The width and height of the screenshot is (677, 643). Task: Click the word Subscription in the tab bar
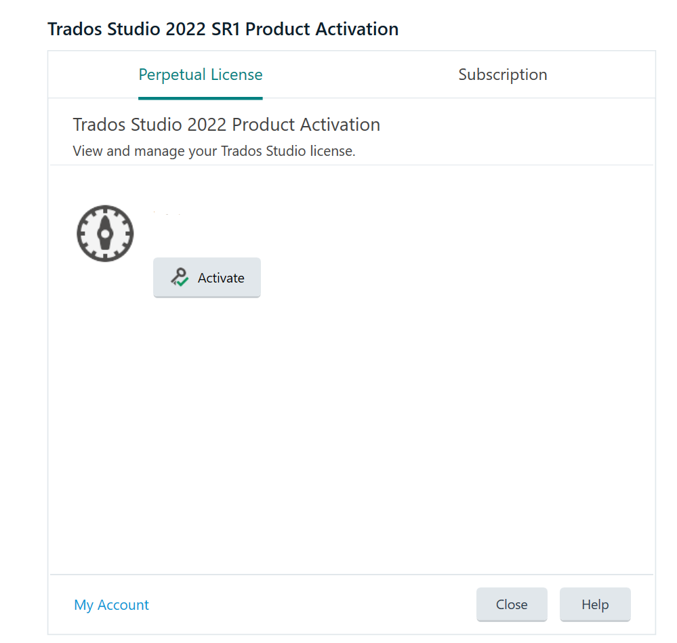click(502, 75)
